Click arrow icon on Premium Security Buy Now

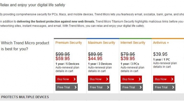click(75, 79)
